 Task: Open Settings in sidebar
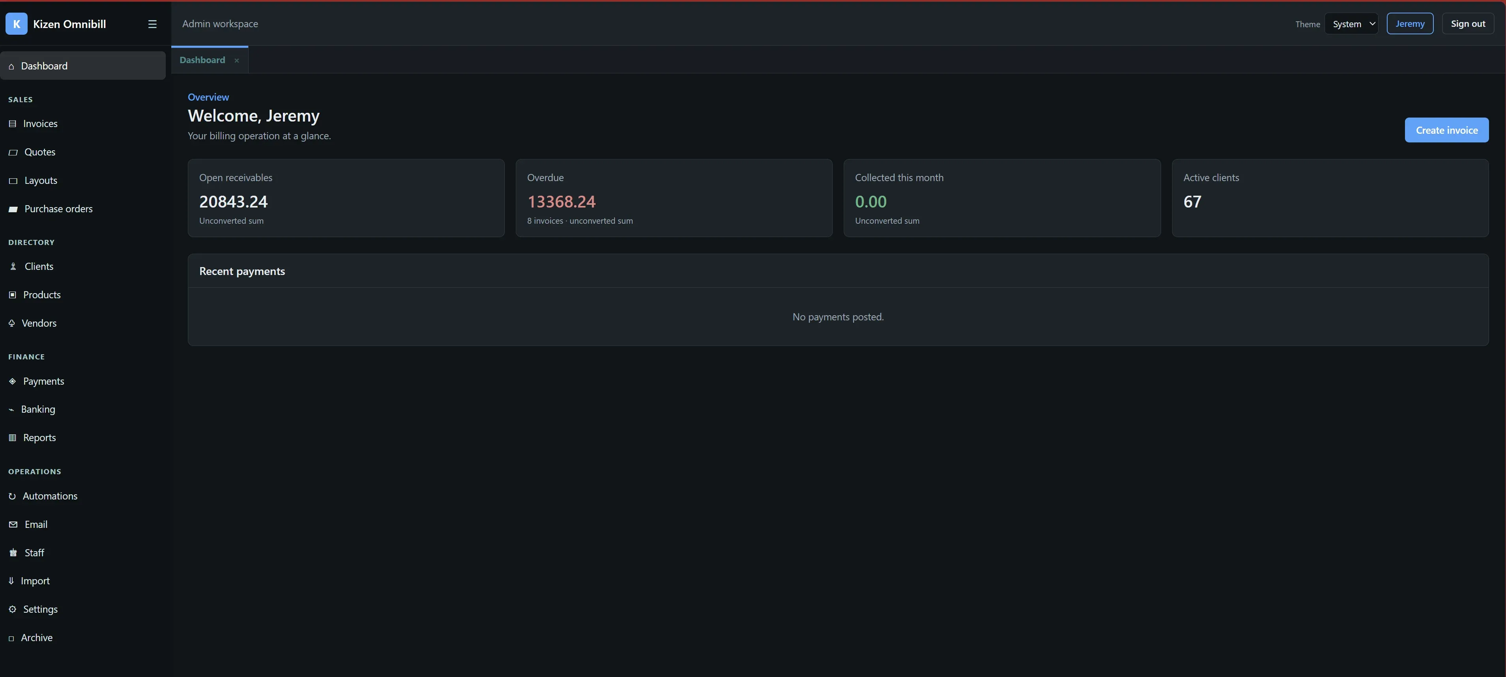pos(83,609)
